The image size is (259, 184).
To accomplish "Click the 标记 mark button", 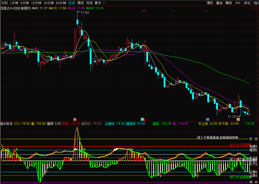I will coord(247,3).
